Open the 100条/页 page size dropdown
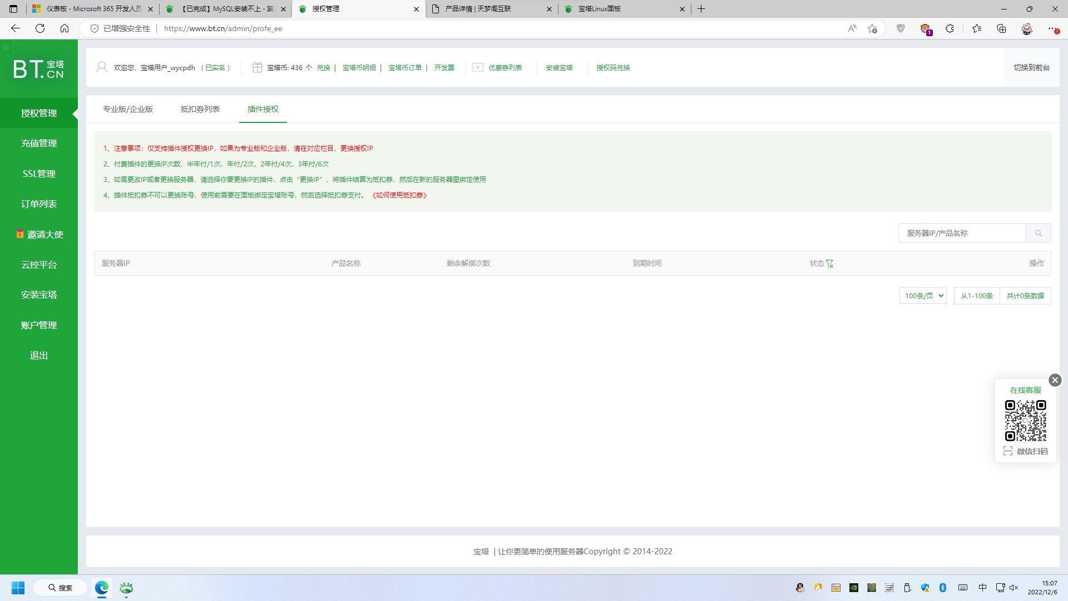Viewport: 1068px width, 601px height. click(923, 295)
